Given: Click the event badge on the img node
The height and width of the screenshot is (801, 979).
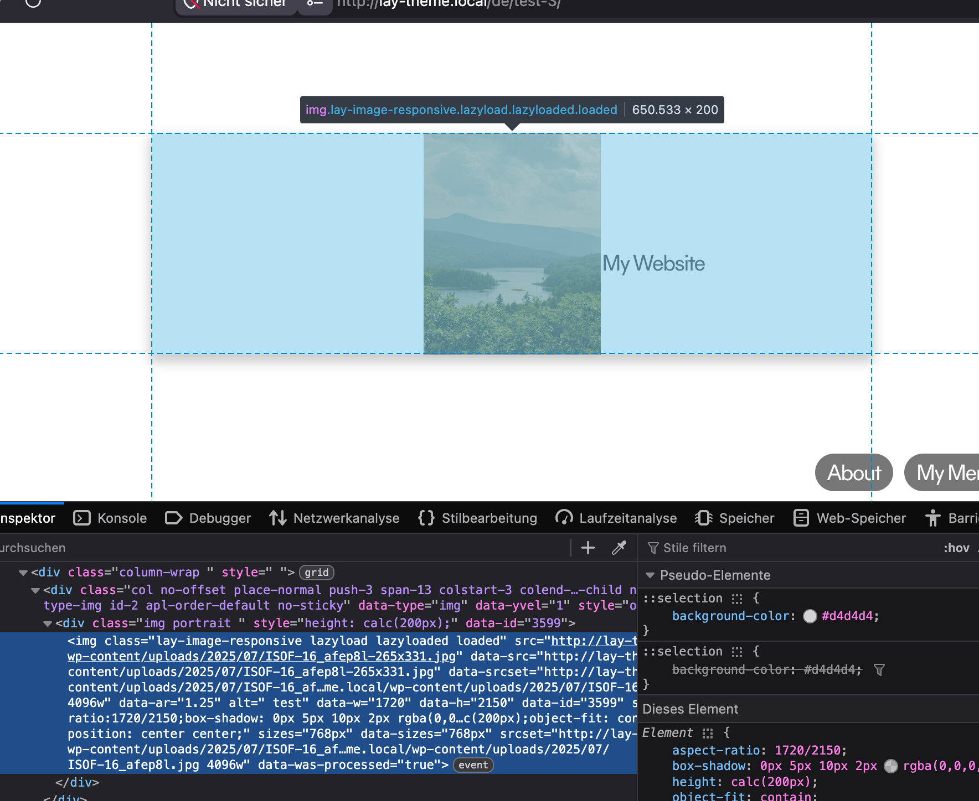Looking at the screenshot, I should pos(473,765).
